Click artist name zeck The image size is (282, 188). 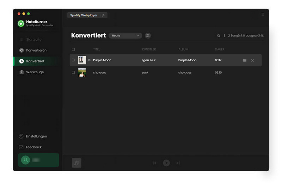145,73
